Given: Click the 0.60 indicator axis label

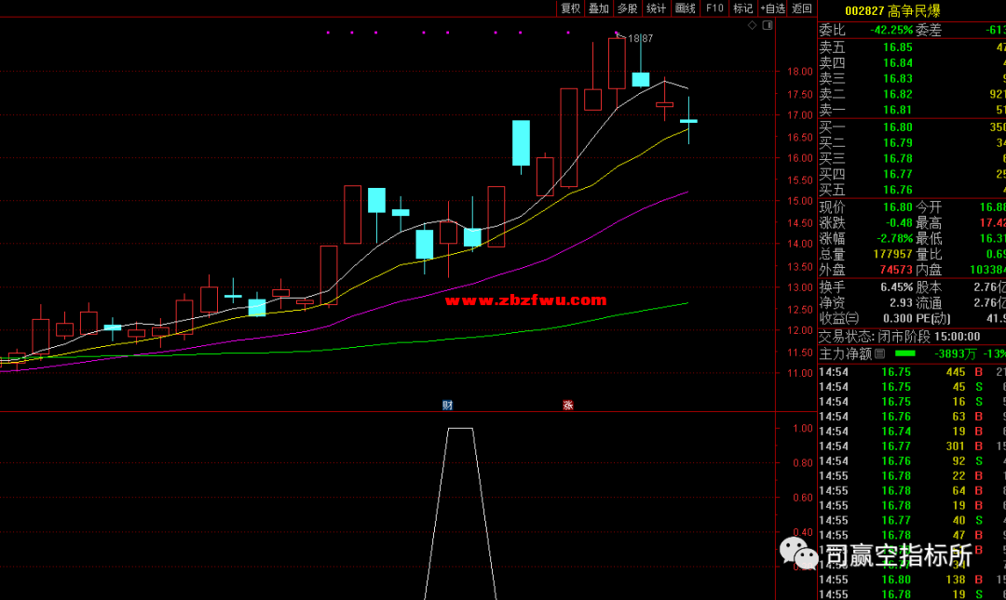Looking at the screenshot, I should 803,498.
